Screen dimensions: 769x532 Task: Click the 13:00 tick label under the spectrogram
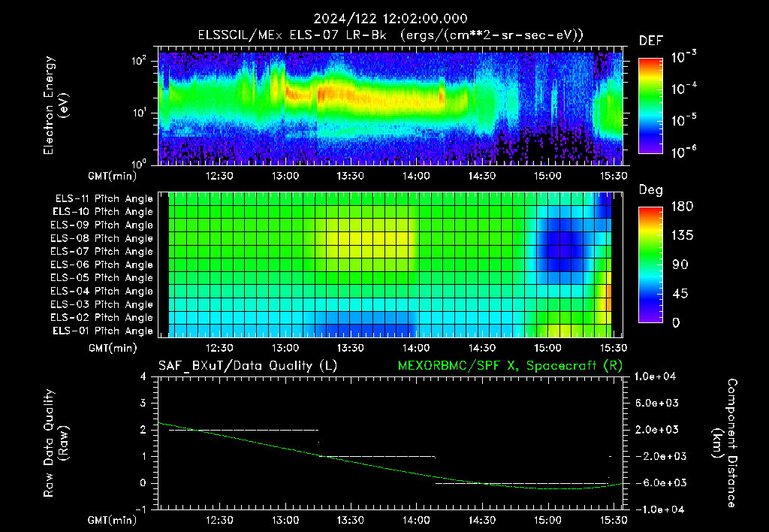(x=285, y=176)
